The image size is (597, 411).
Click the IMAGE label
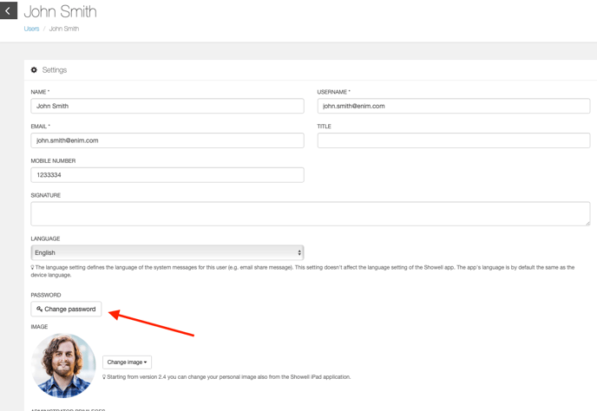tap(39, 327)
